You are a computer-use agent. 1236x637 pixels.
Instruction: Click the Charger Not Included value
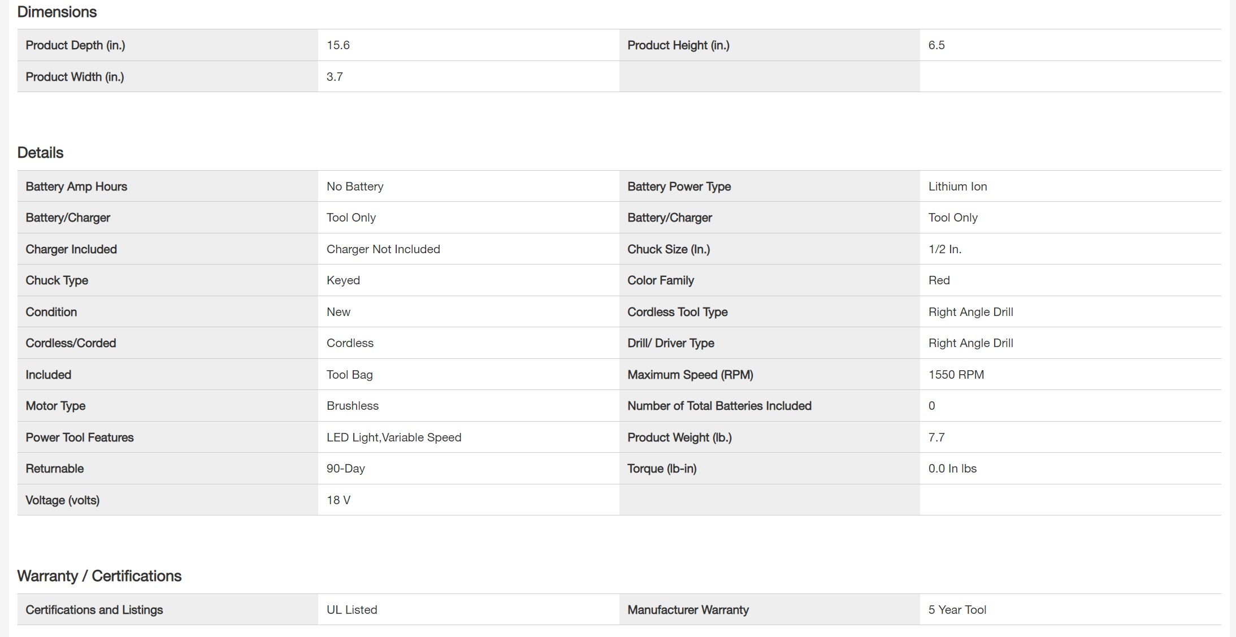click(x=383, y=249)
